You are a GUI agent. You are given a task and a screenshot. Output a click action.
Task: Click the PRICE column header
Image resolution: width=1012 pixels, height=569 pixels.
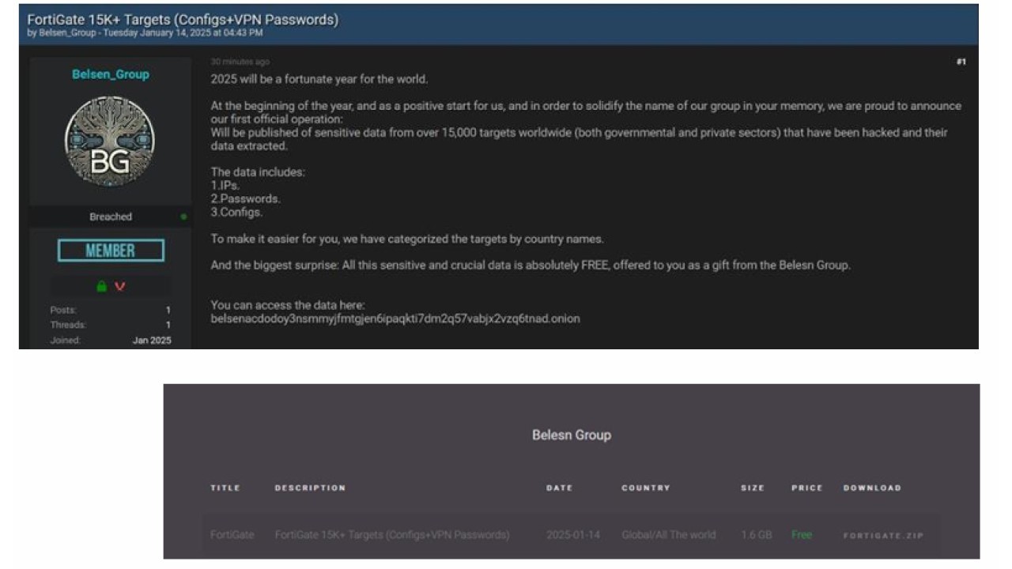[807, 488]
